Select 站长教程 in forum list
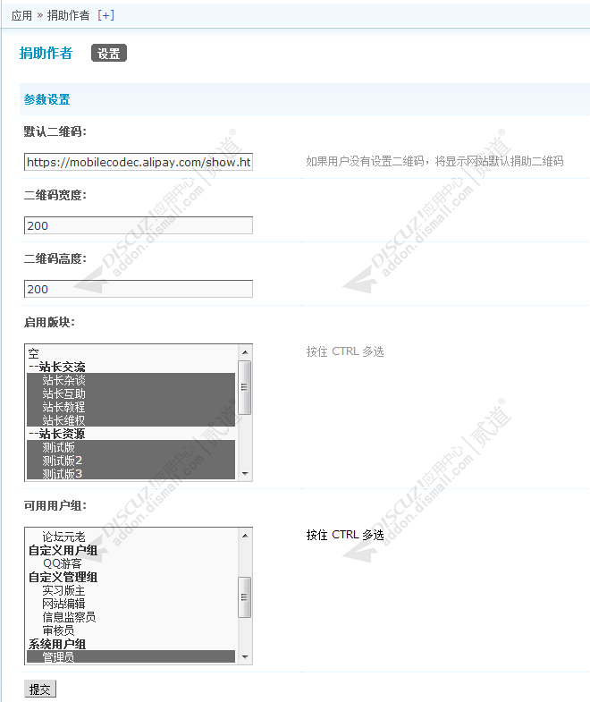This screenshot has height=702, width=590. click(x=131, y=407)
